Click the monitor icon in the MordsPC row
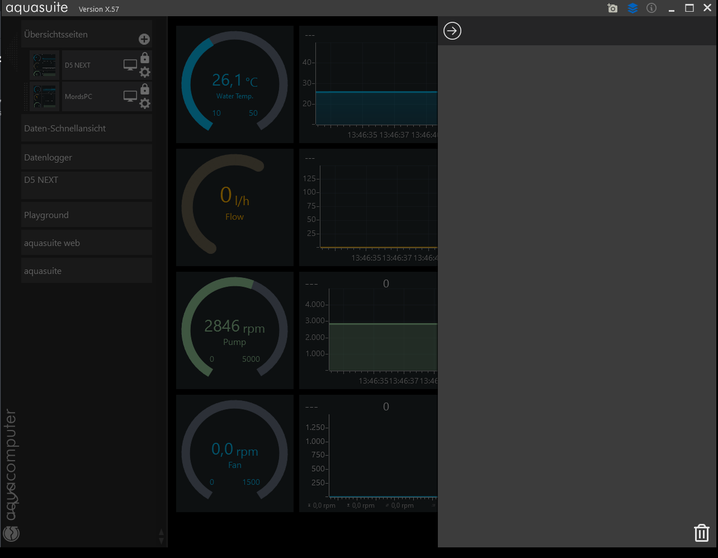718x558 pixels. click(x=130, y=96)
